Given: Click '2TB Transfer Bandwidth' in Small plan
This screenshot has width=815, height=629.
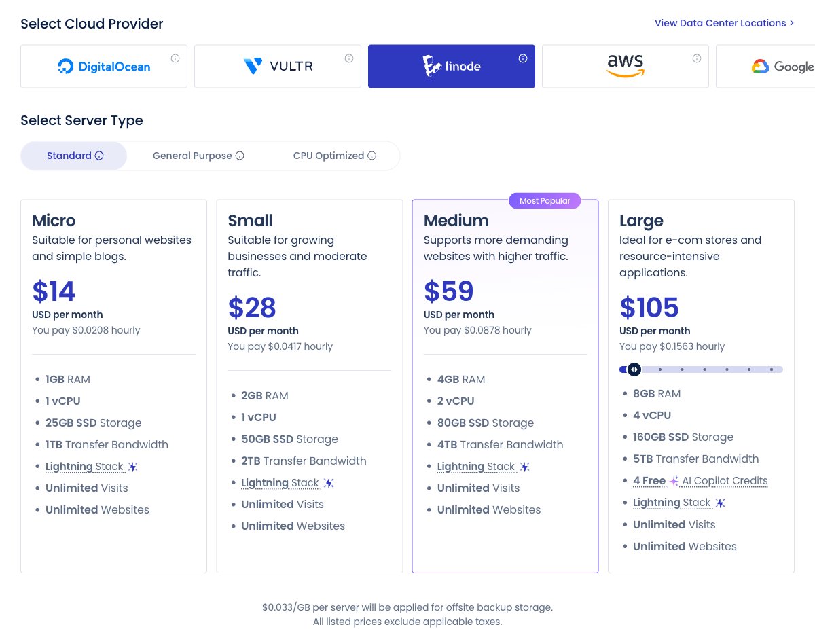Looking at the screenshot, I should [304, 461].
